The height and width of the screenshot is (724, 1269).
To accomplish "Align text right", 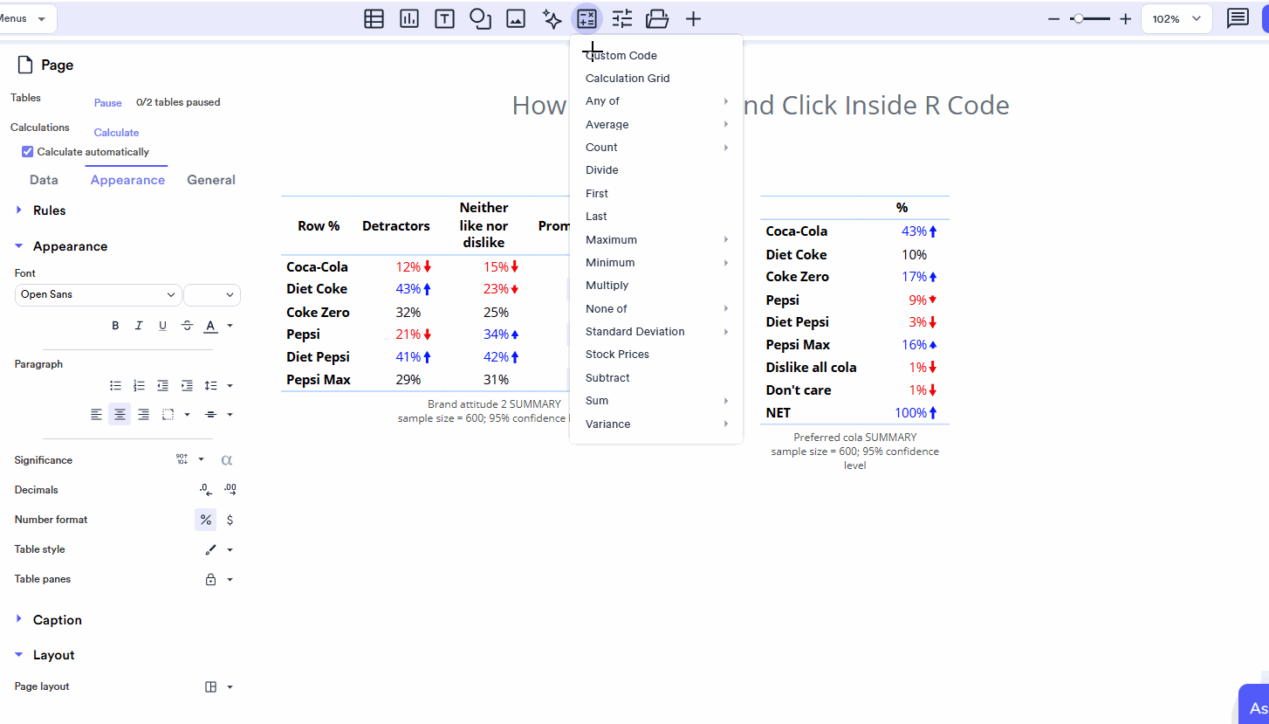I will [x=143, y=414].
